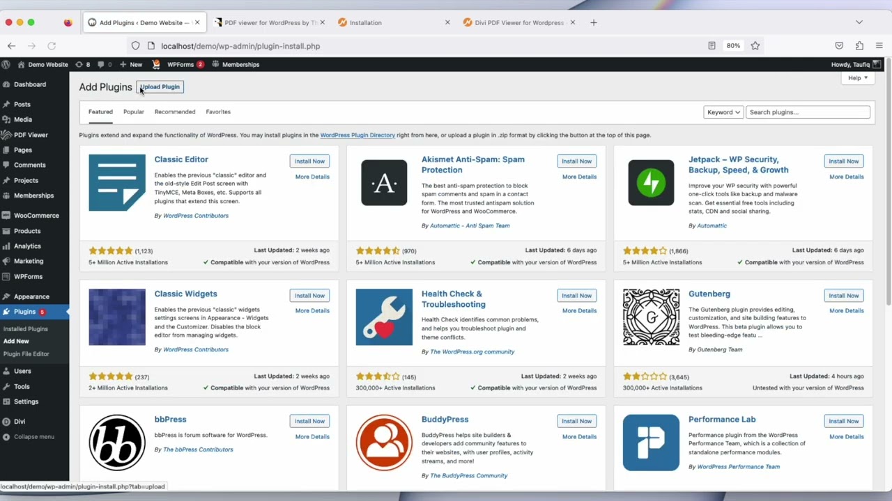The height and width of the screenshot is (501, 892).
Task: Click the Upload Plugin button
Action: [160, 87]
